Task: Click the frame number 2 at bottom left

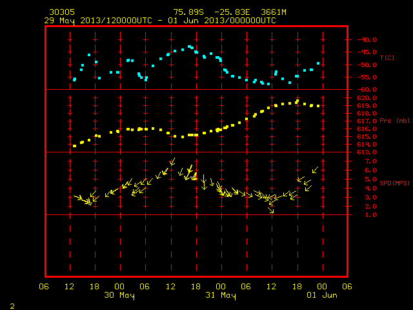Action: tap(12, 306)
